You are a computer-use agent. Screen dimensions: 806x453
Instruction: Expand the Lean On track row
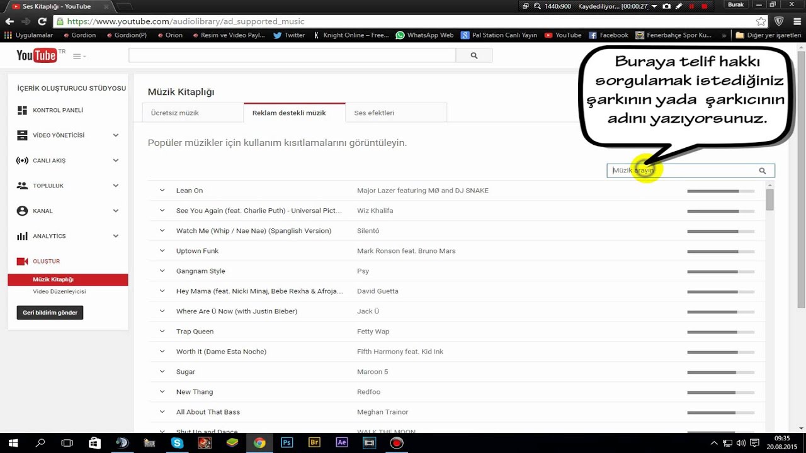pos(162,190)
